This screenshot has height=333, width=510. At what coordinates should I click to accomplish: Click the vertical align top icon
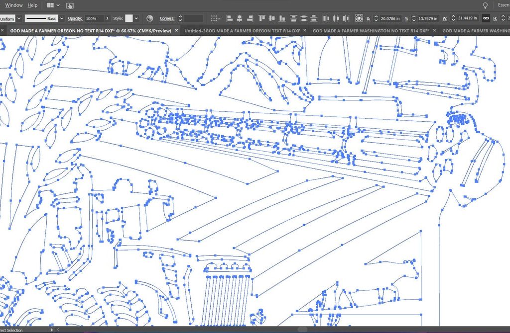[x=261, y=18]
